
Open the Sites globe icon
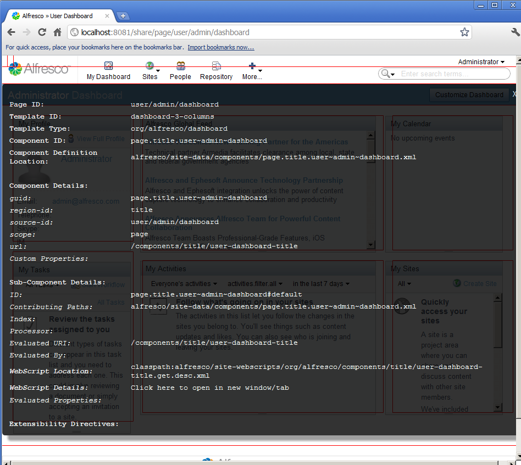tap(149, 66)
